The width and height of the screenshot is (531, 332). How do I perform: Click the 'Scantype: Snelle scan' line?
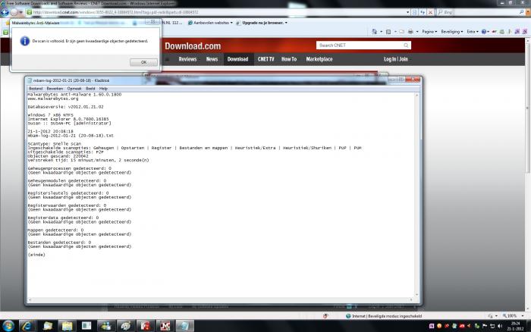click(x=55, y=143)
